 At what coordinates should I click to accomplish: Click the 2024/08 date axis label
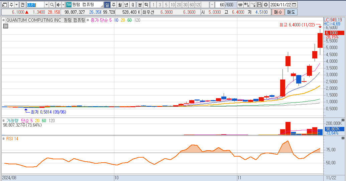click(9, 178)
